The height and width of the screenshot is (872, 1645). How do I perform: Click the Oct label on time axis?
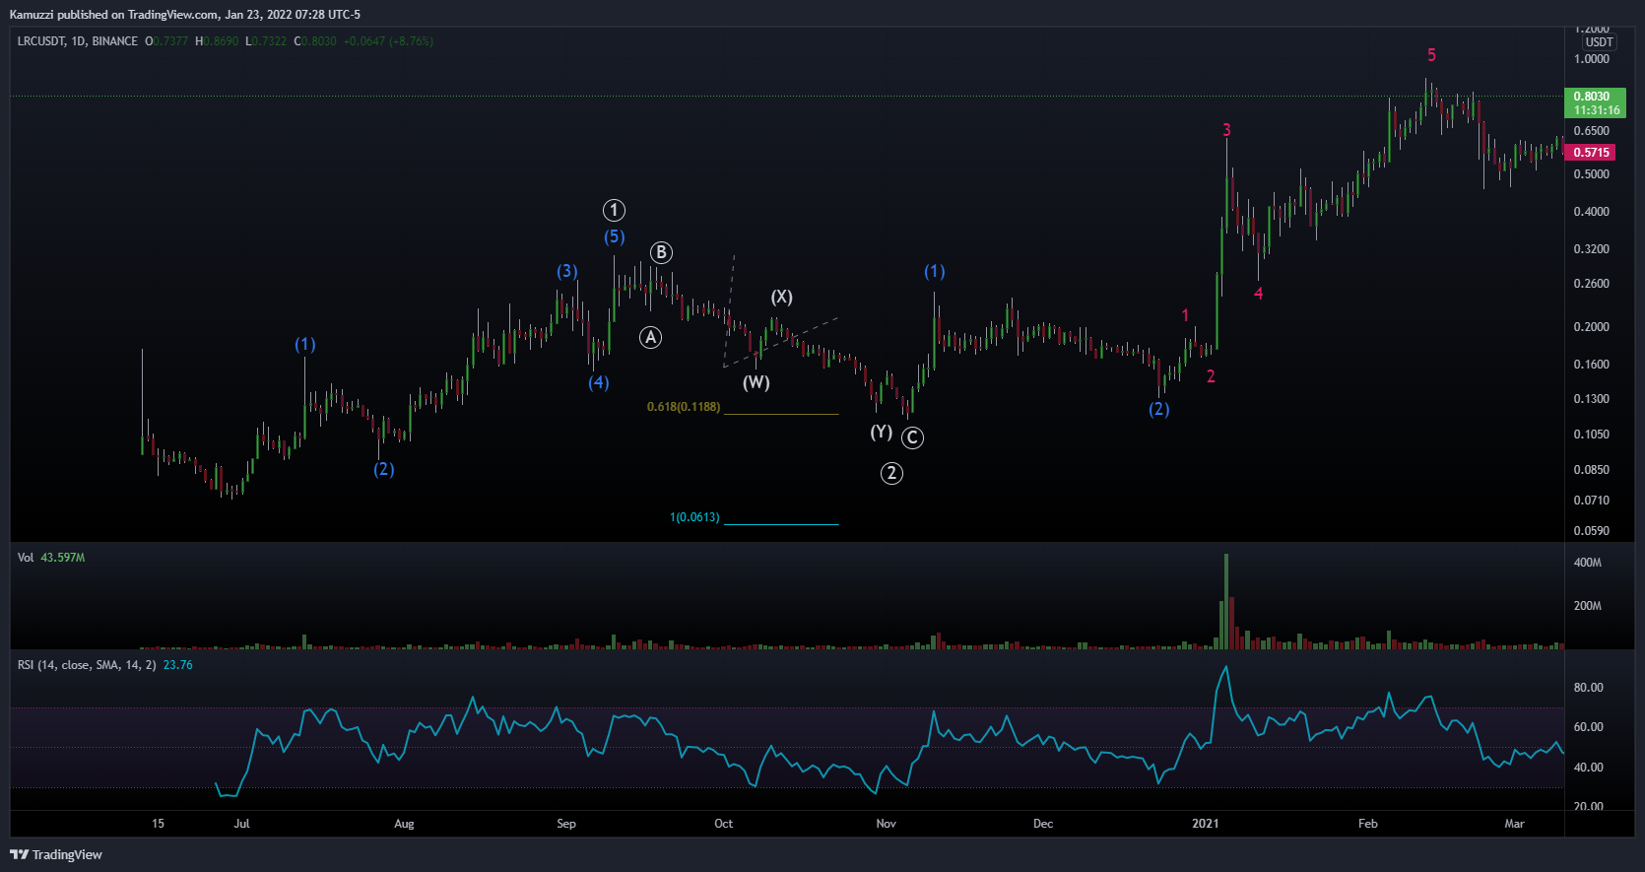723,824
